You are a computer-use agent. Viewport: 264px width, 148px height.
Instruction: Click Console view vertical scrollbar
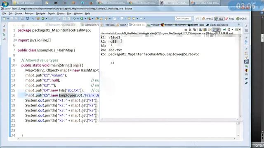pos(240,76)
